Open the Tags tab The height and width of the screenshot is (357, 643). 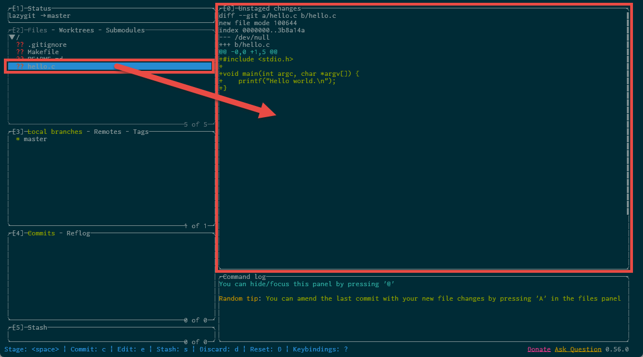click(141, 132)
